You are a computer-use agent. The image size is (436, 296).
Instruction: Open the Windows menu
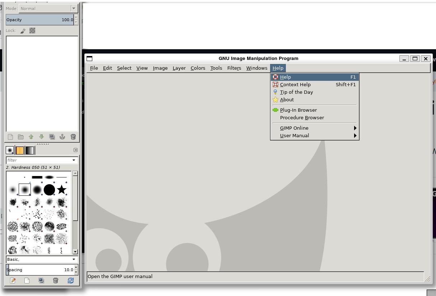[x=257, y=68]
